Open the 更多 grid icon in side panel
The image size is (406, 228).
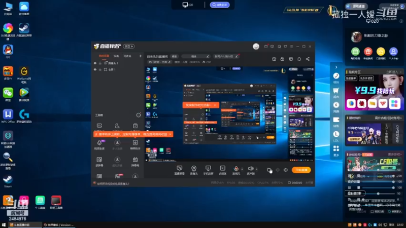tap(336, 151)
